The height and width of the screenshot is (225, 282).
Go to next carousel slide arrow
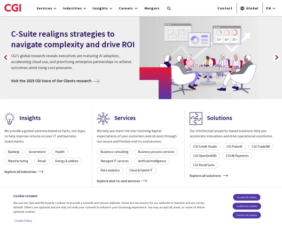276,57
